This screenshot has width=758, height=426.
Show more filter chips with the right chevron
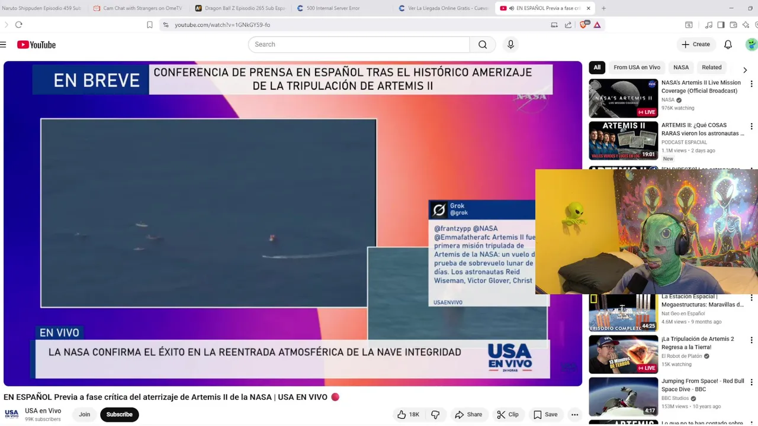pyautogui.click(x=745, y=70)
